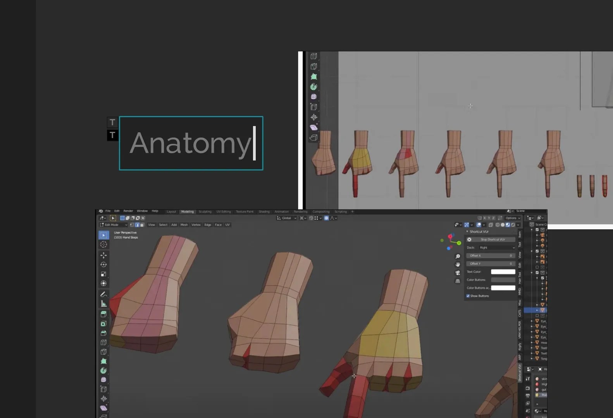Add a new workspace with plus button
This screenshot has height=418, width=613.
coord(352,212)
